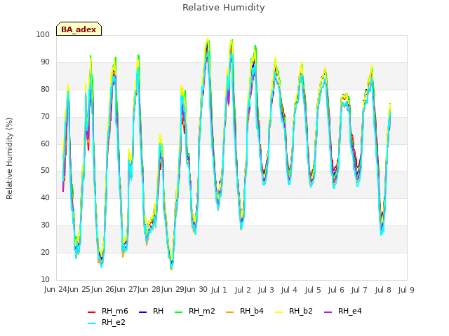Select the RH_b4 legend label

[x=252, y=311]
